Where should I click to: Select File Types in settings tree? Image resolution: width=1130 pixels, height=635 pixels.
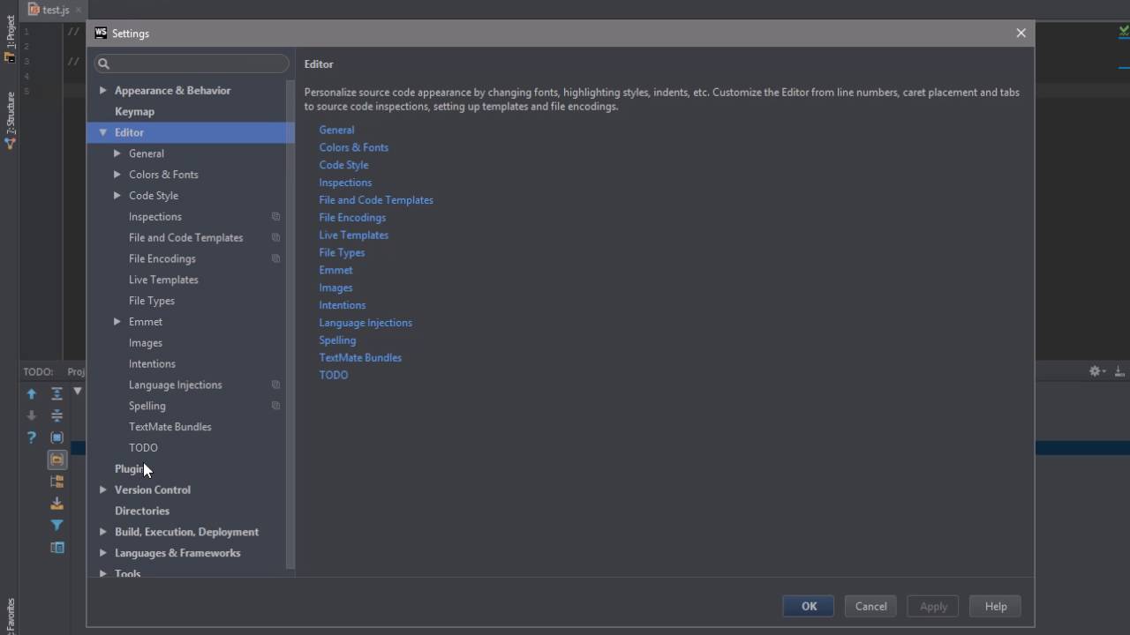click(x=152, y=301)
